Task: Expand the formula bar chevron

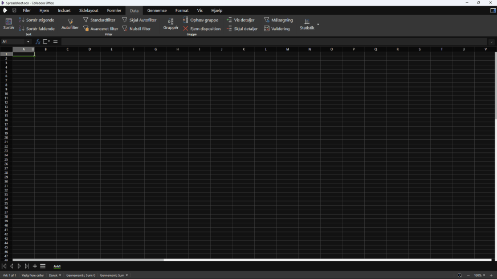Action: click(491, 41)
